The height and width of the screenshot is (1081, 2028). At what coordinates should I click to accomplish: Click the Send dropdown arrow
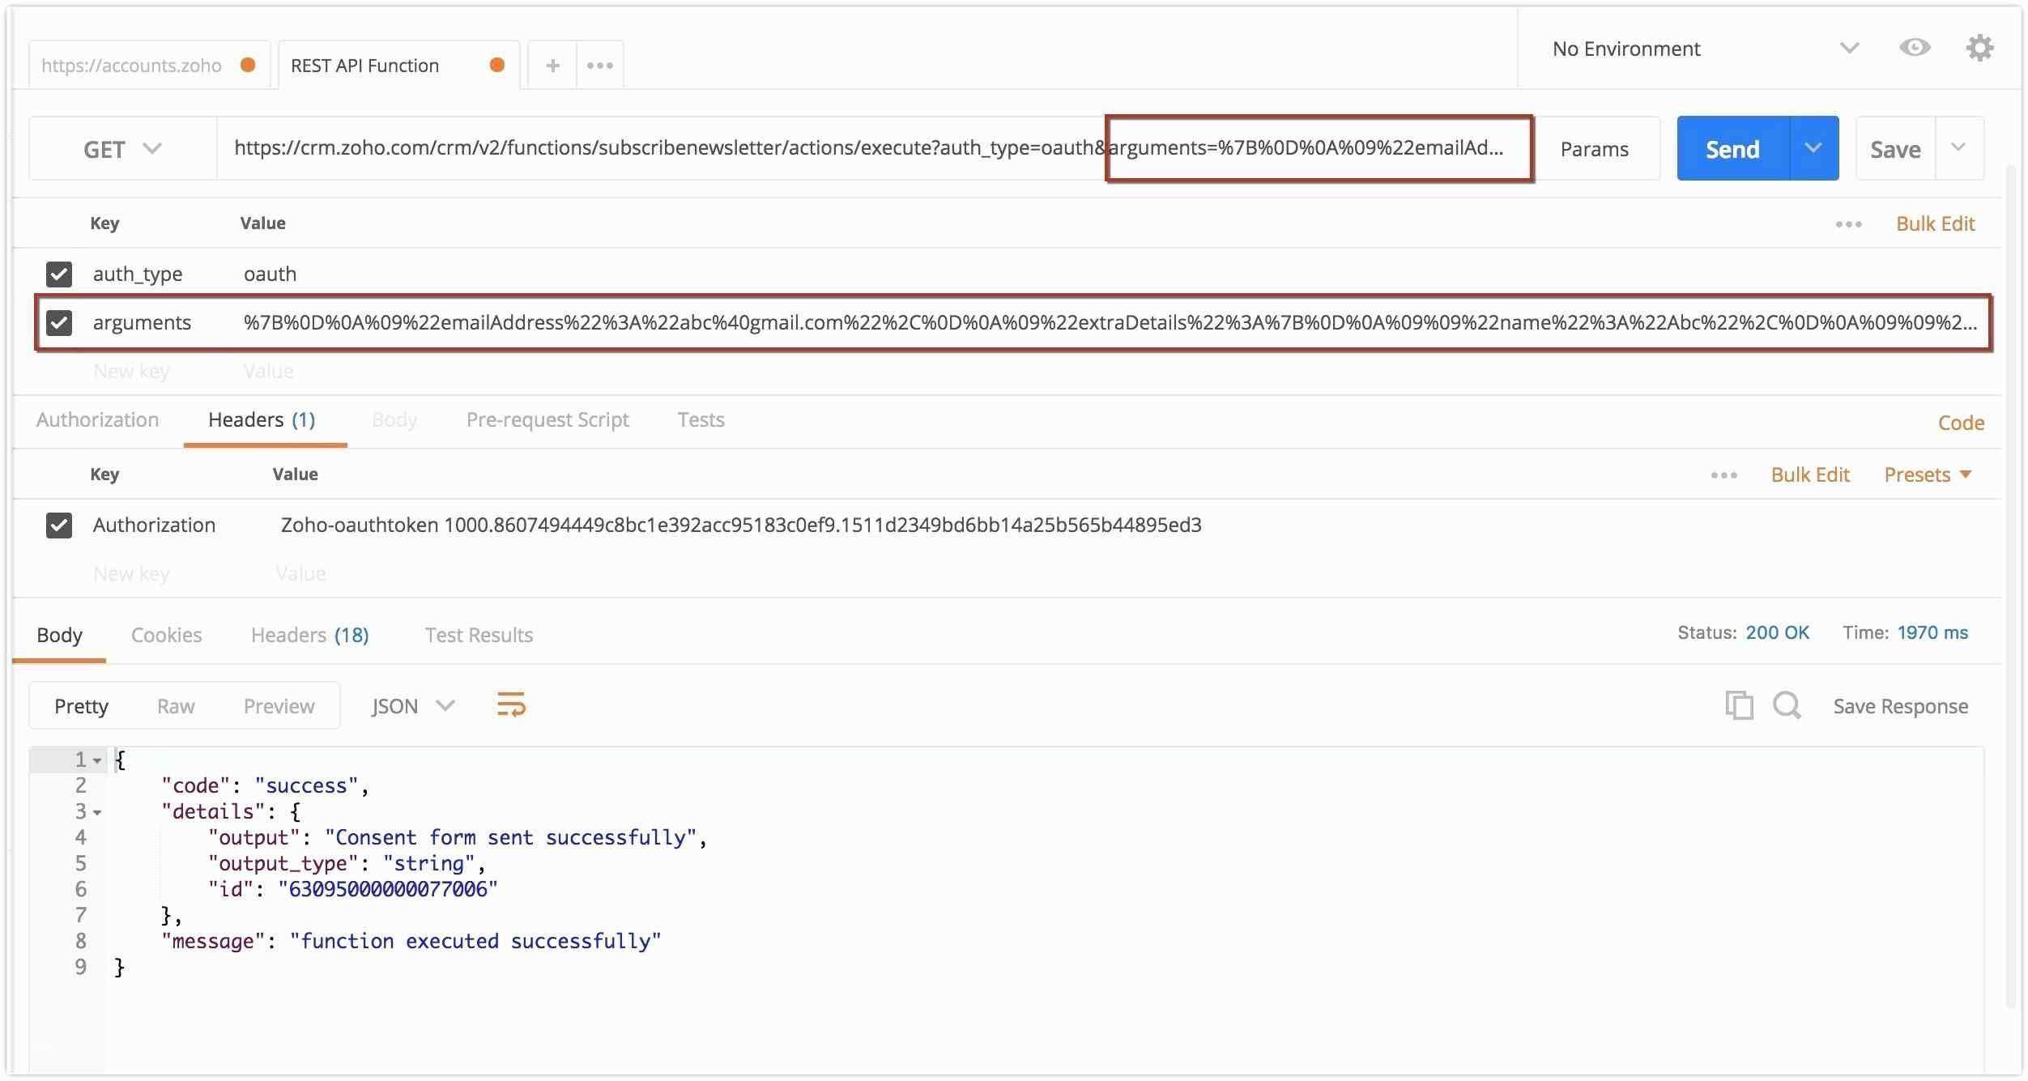(x=1812, y=147)
